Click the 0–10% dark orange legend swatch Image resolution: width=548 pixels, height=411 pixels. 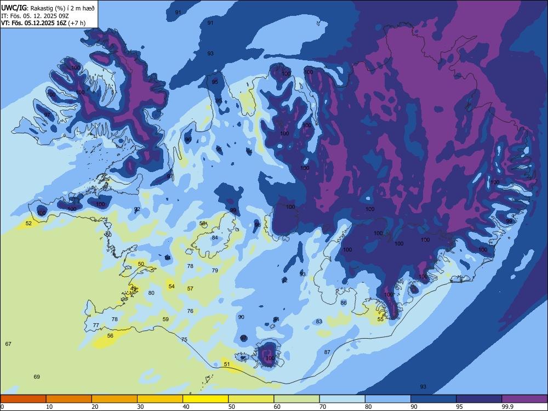23,399
